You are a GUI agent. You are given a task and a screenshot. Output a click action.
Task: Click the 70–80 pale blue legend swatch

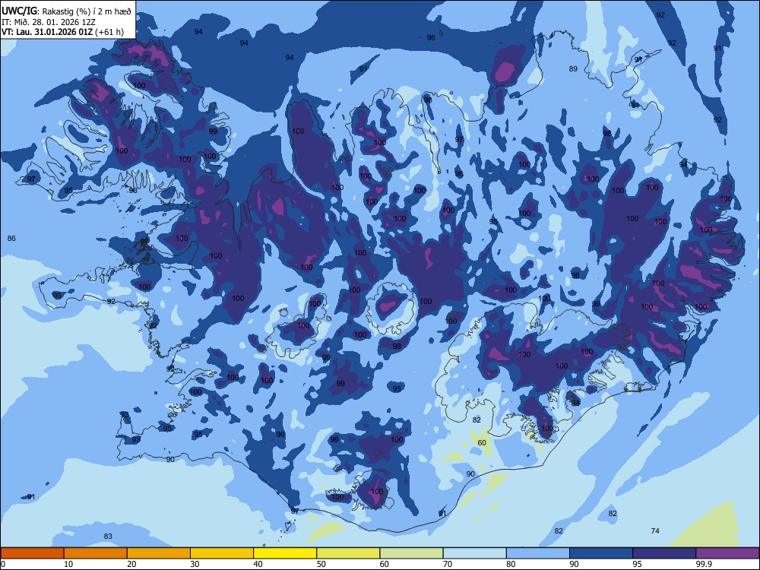tap(474, 553)
